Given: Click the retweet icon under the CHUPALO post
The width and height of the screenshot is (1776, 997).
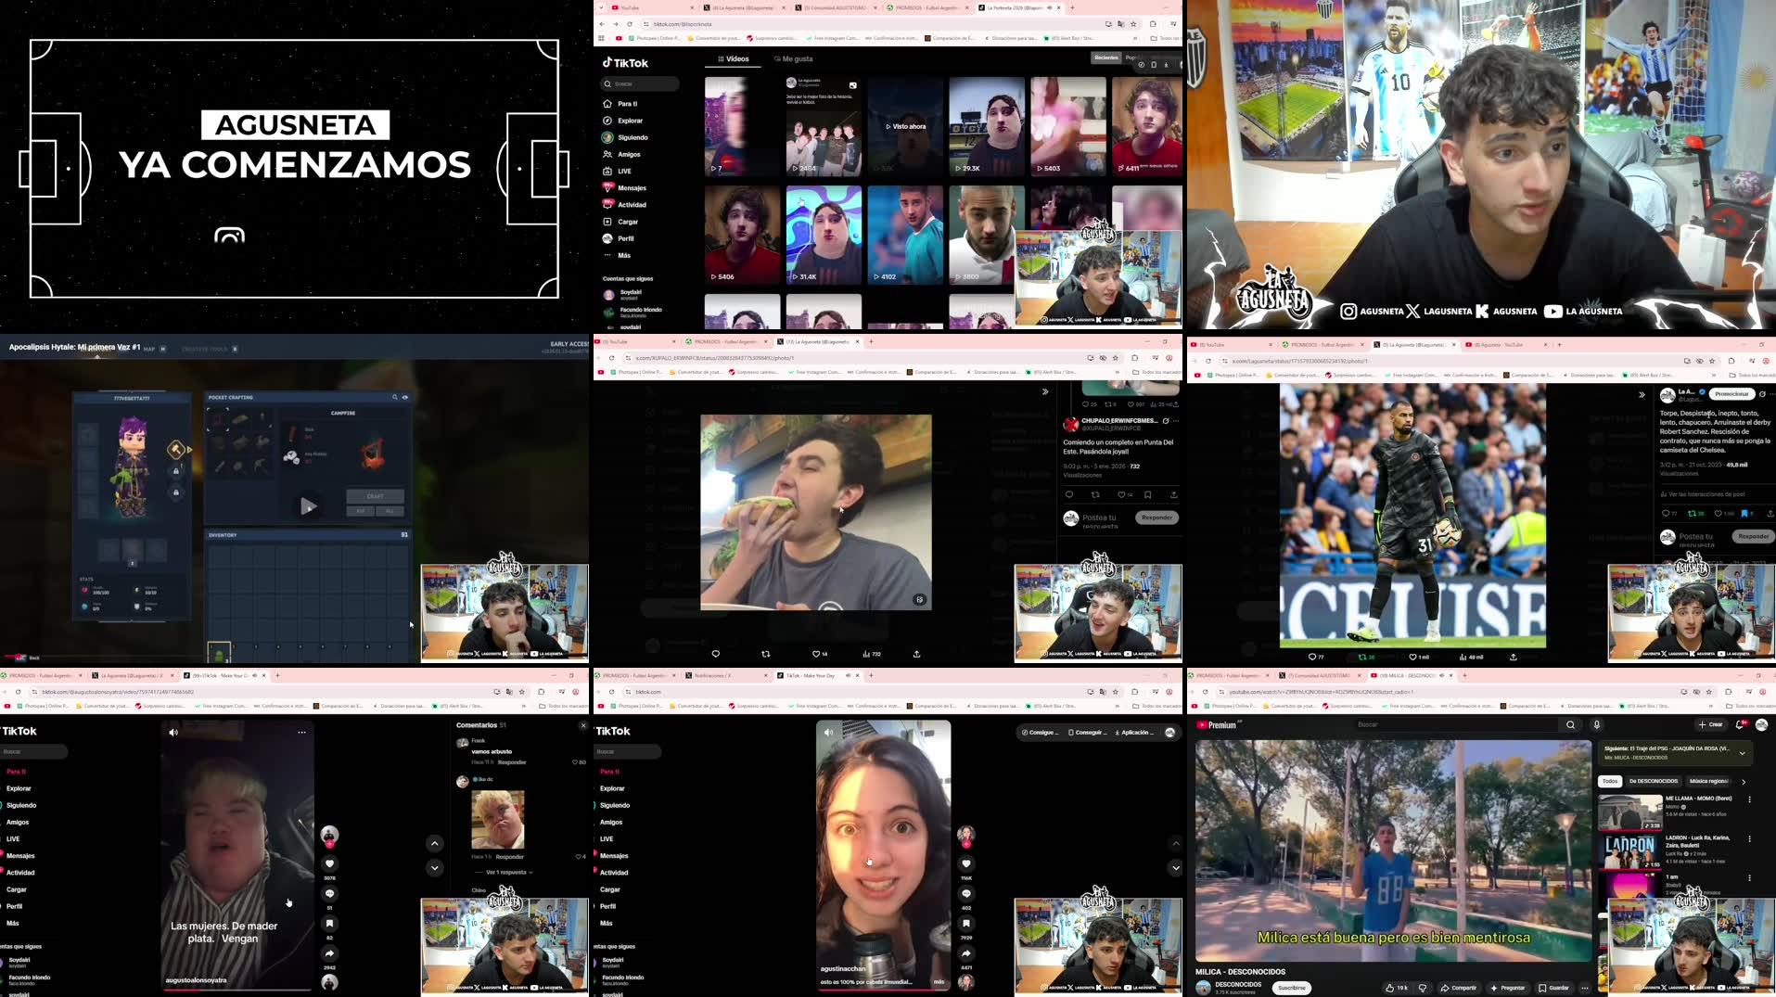Looking at the screenshot, I should [x=1096, y=494].
